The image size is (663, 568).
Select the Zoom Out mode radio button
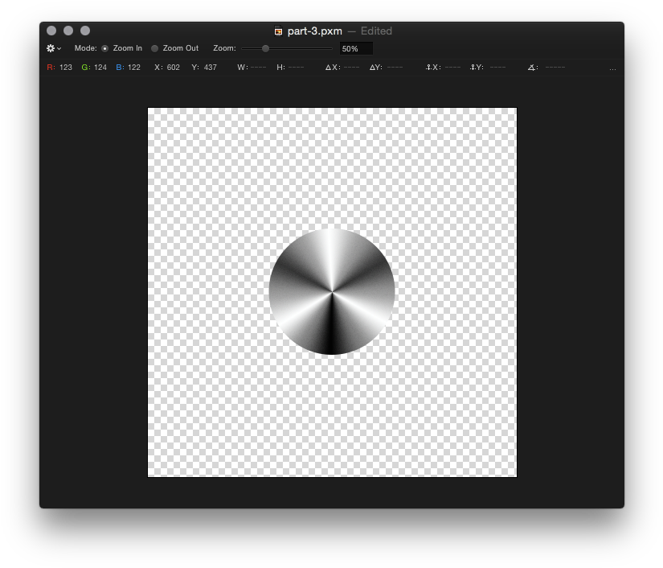click(155, 48)
